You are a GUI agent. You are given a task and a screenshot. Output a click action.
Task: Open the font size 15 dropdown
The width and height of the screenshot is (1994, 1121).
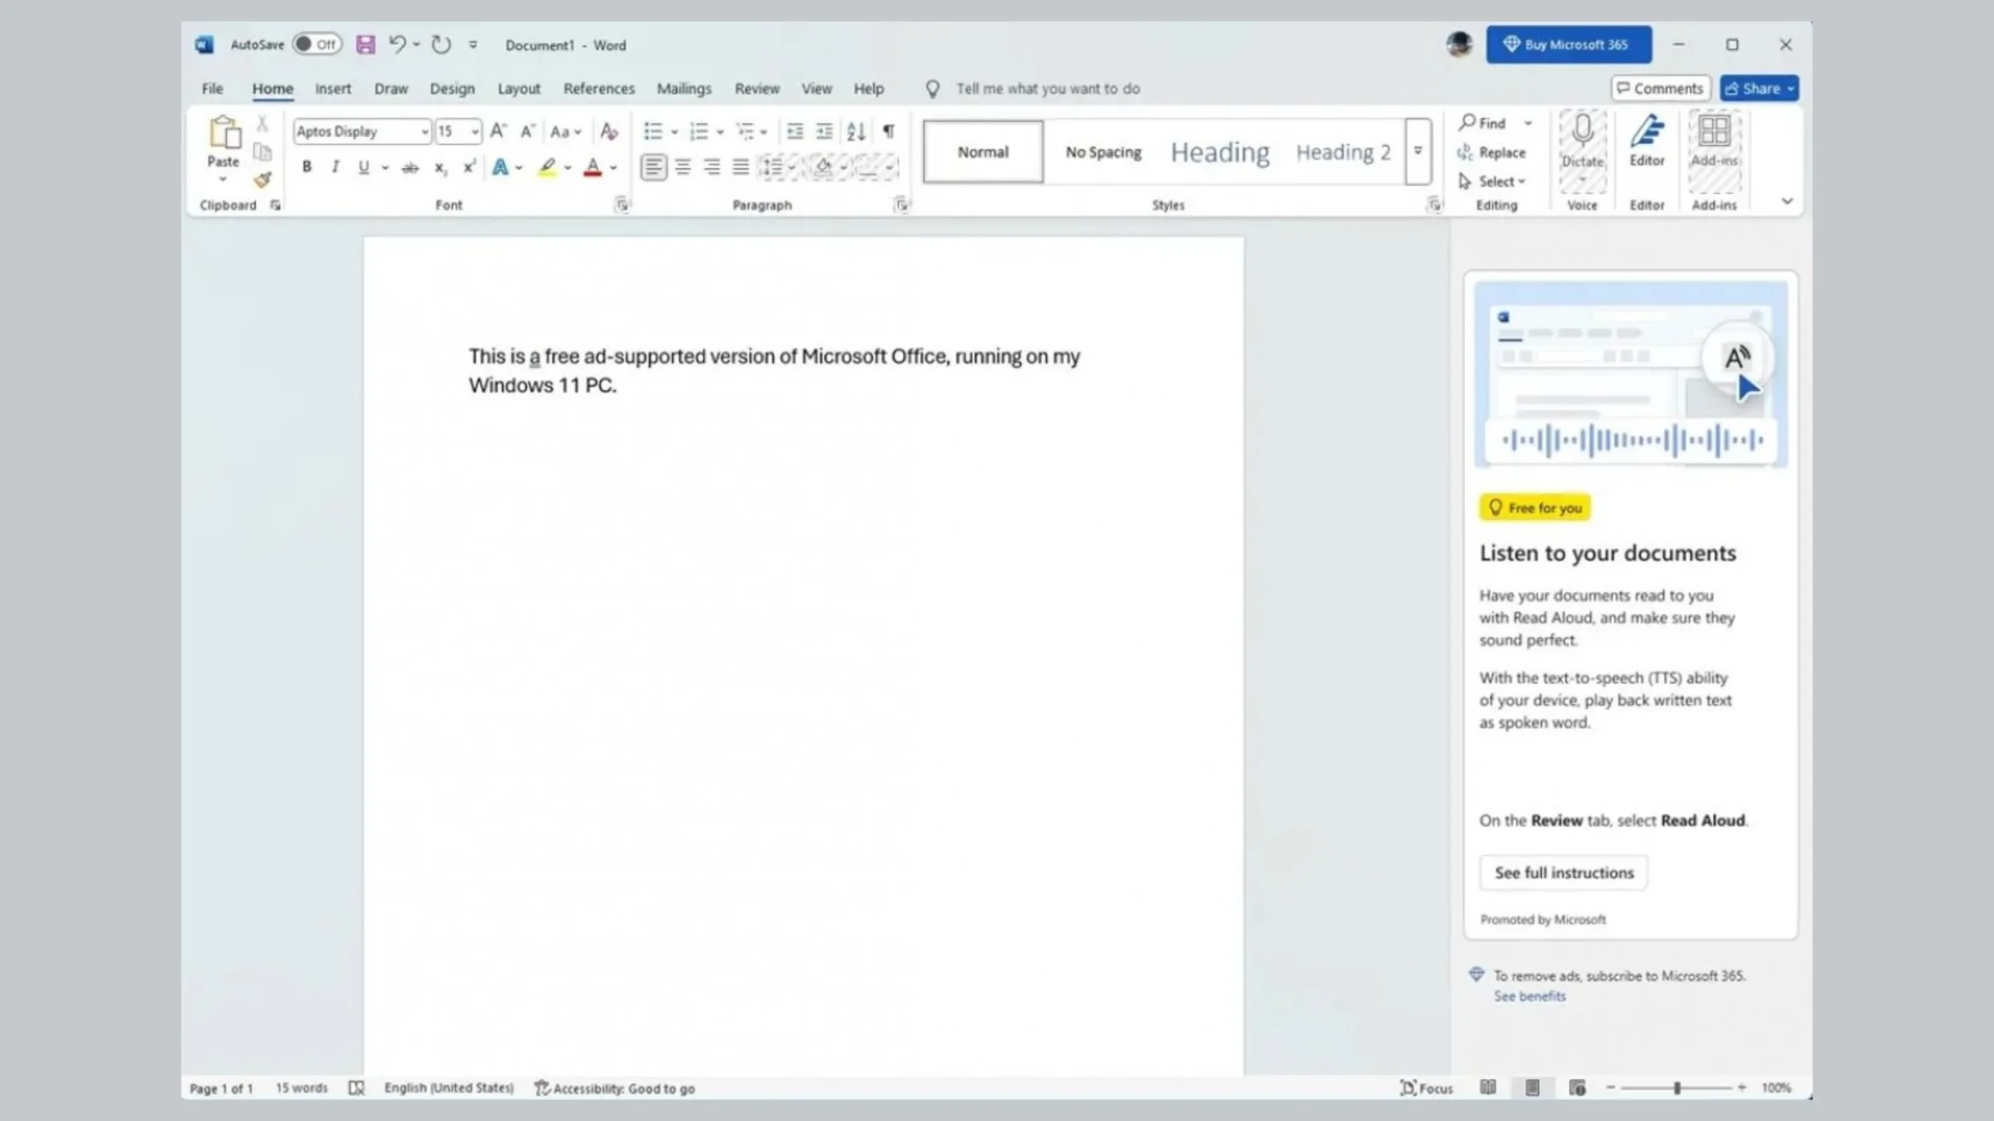click(x=474, y=132)
